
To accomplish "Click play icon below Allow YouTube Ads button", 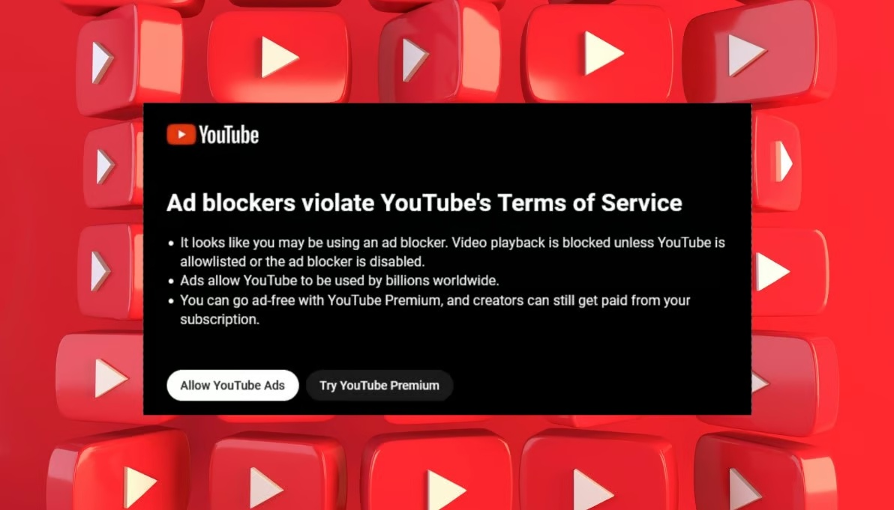I will click(x=265, y=488).
